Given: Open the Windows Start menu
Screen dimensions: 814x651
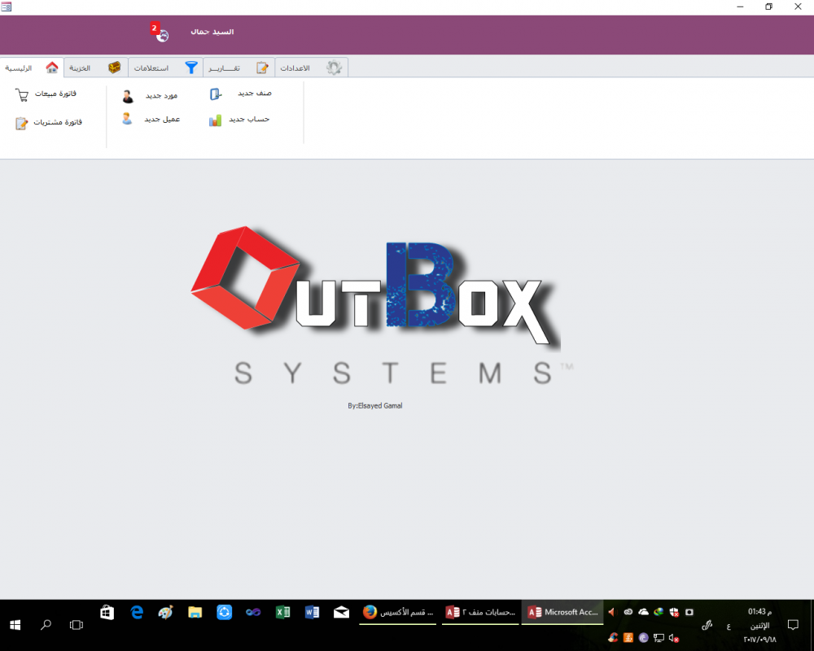Looking at the screenshot, I should [x=15, y=625].
